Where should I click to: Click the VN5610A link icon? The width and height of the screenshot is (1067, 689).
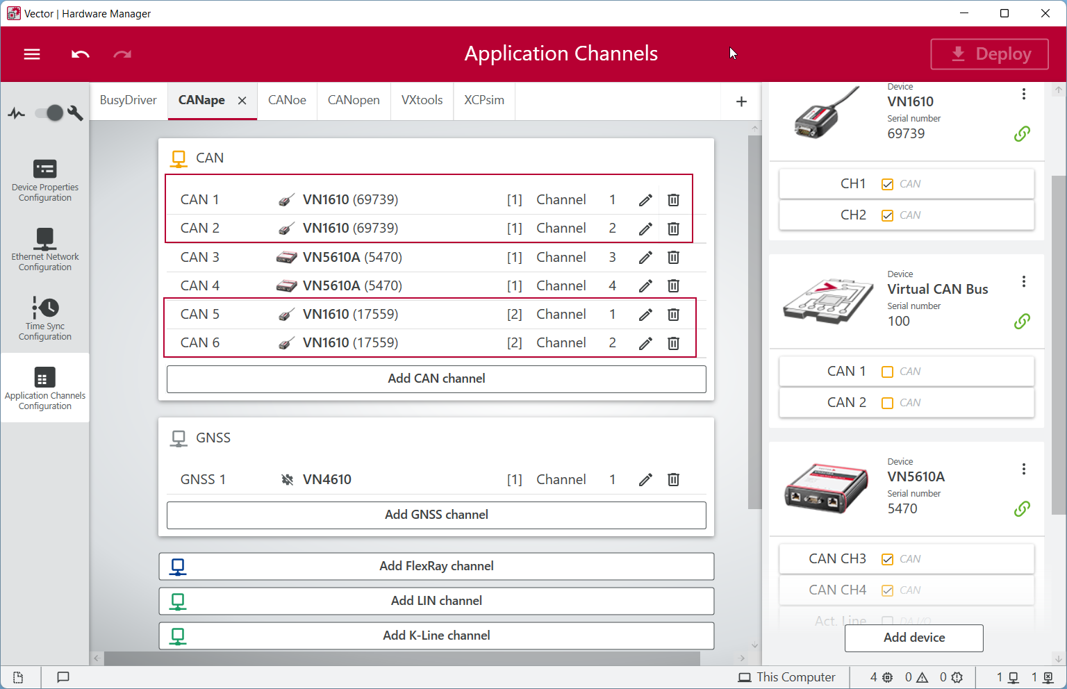(1022, 509)
